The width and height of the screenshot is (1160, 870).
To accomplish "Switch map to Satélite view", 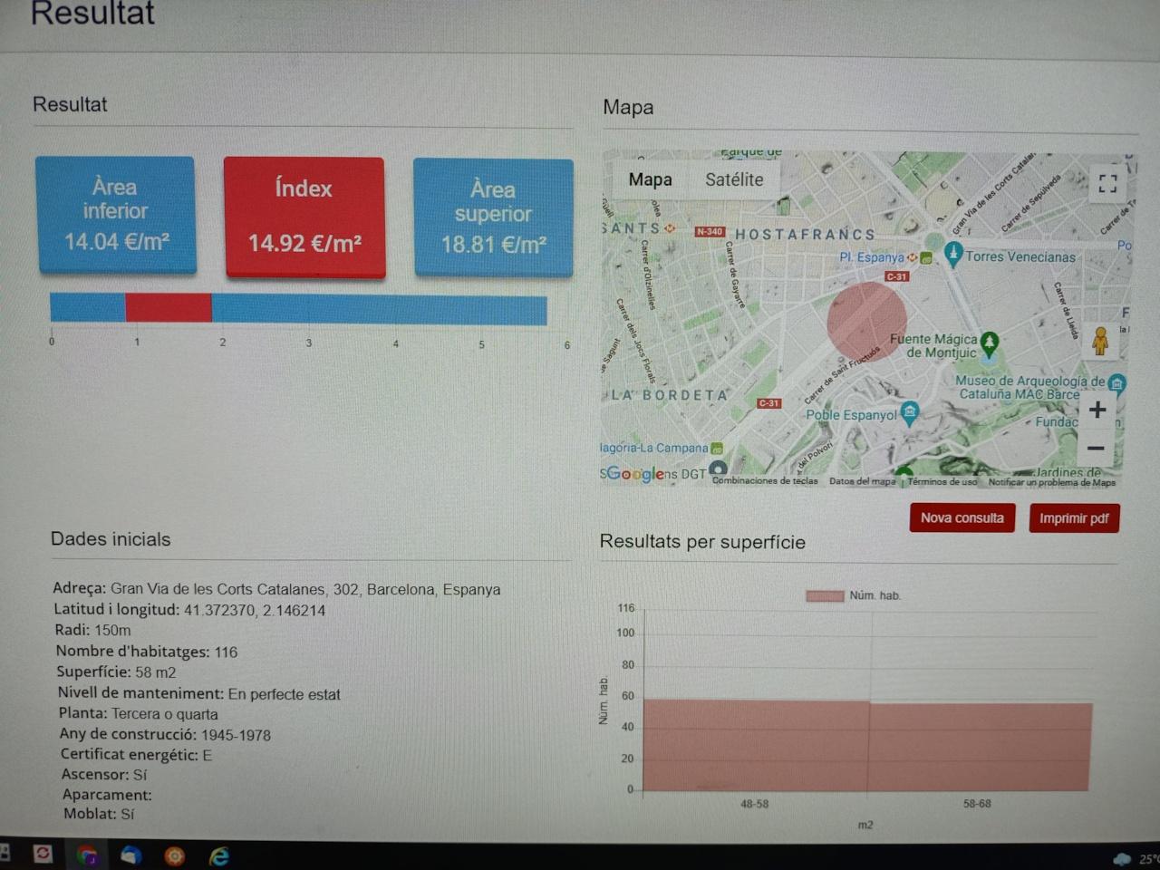I will (734, 179).
